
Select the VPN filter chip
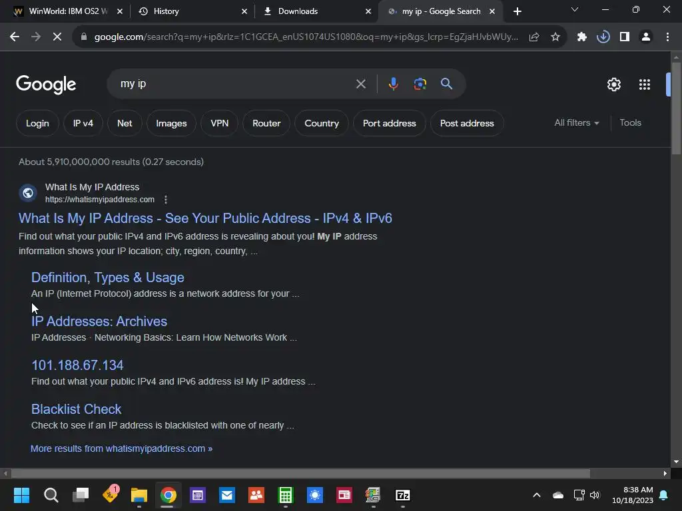[x=220, y=123]
